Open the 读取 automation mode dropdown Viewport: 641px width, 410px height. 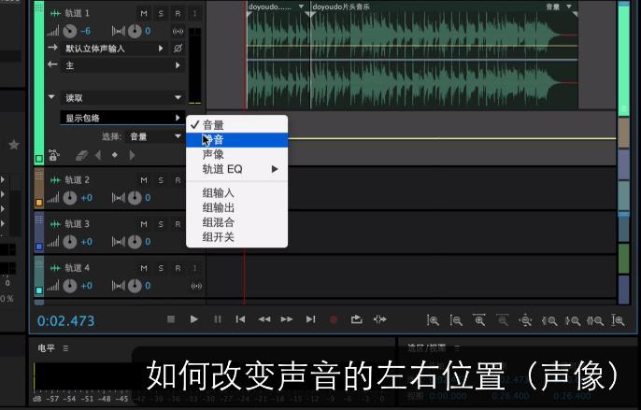[x=122, y=98]
